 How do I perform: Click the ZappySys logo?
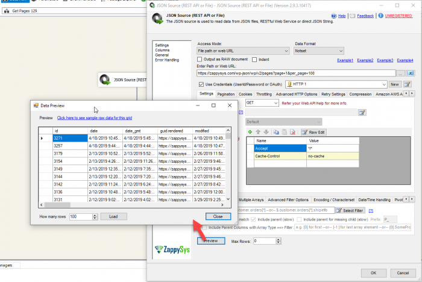tap(172, 249)
